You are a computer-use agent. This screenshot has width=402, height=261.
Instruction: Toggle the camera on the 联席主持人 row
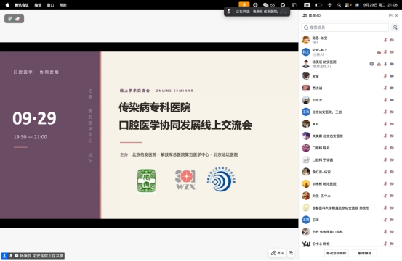tap(392, 64)
